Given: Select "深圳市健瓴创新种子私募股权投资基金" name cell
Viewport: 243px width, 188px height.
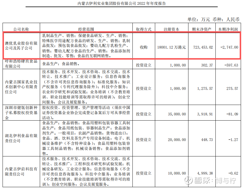Looking at the screenshot, I should click(x=21, y=113).
